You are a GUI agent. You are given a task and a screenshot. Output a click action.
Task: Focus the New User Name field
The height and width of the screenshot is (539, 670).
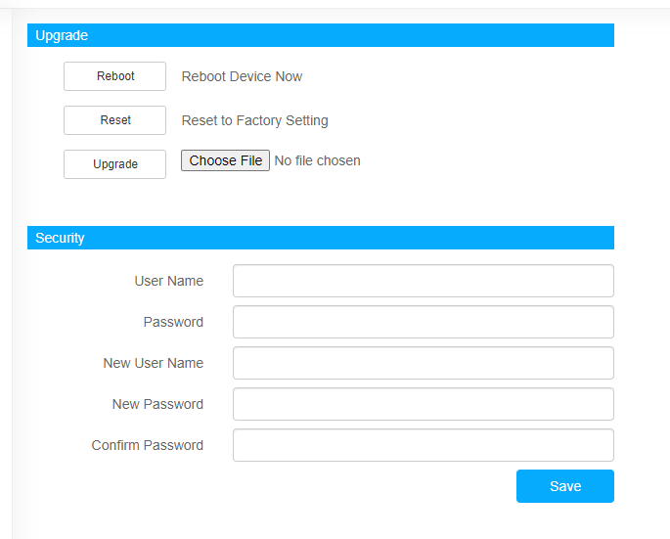[424, 363]
